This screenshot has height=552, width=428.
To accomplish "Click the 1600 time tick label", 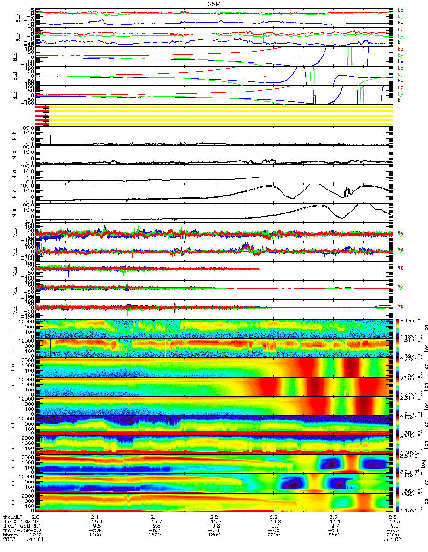I will (x=155, y=535).
